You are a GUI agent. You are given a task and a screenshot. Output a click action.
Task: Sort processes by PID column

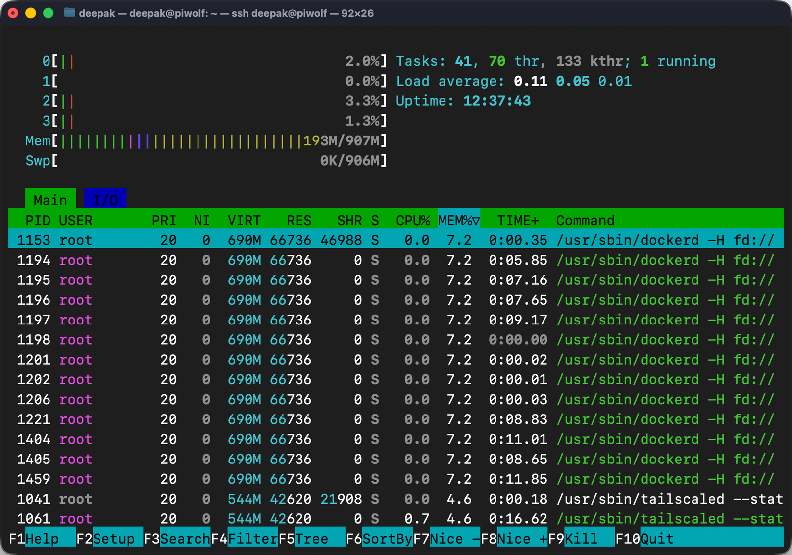[x=39, y=220]
